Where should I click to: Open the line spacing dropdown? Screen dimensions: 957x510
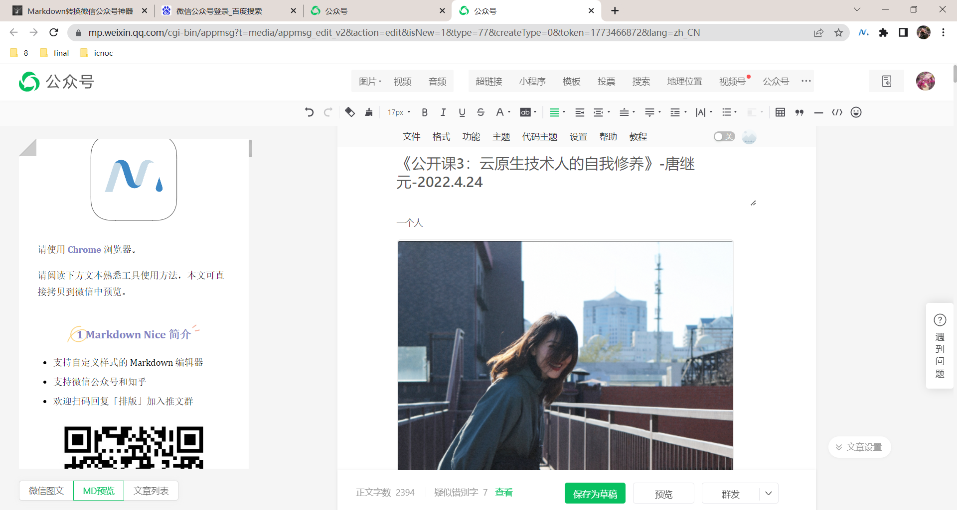click(678, 112)
